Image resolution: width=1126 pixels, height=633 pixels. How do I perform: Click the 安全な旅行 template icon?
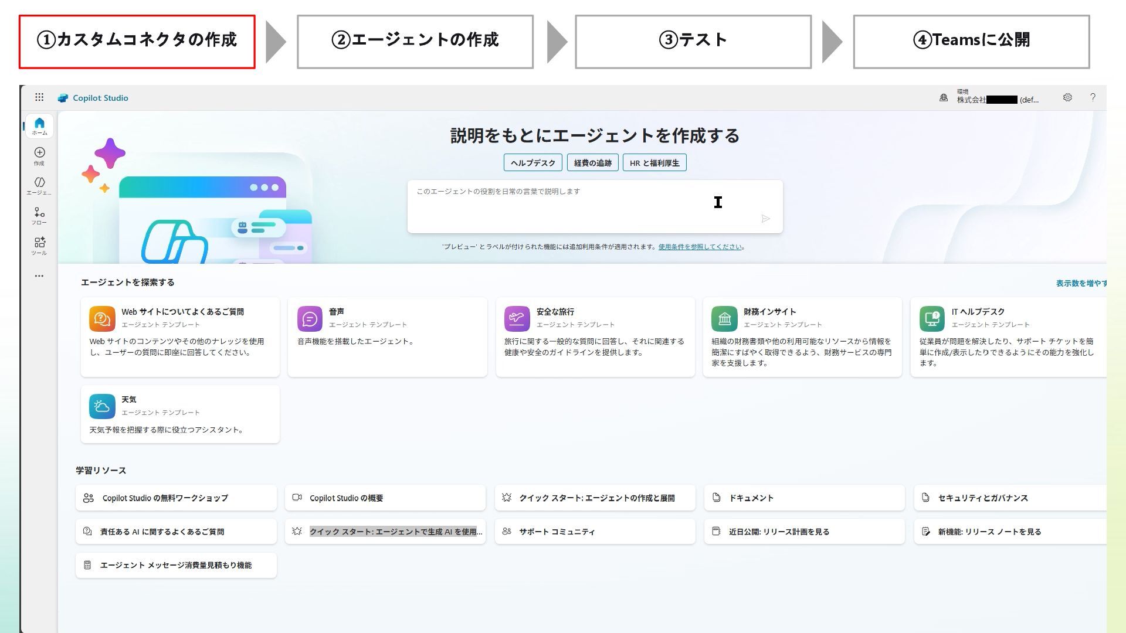point(517,318)
